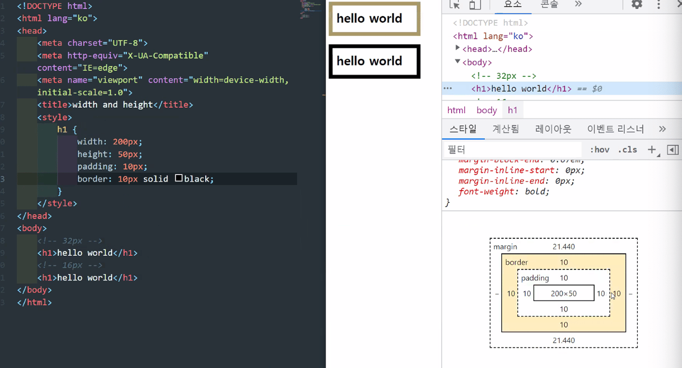Viewport: 682px width, 368px height.
Task: Toggle the device toolbar icon in DevTools
Action: (x=475, y=4)
